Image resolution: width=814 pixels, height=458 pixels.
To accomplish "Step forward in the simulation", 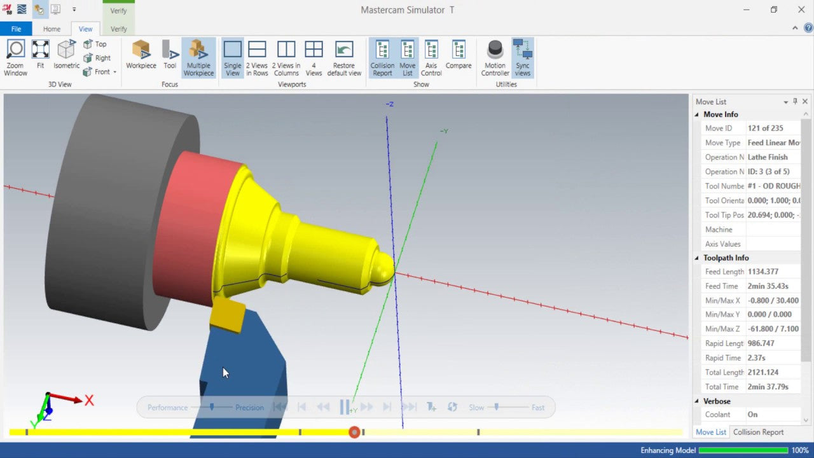I will (x=366, y=407).
